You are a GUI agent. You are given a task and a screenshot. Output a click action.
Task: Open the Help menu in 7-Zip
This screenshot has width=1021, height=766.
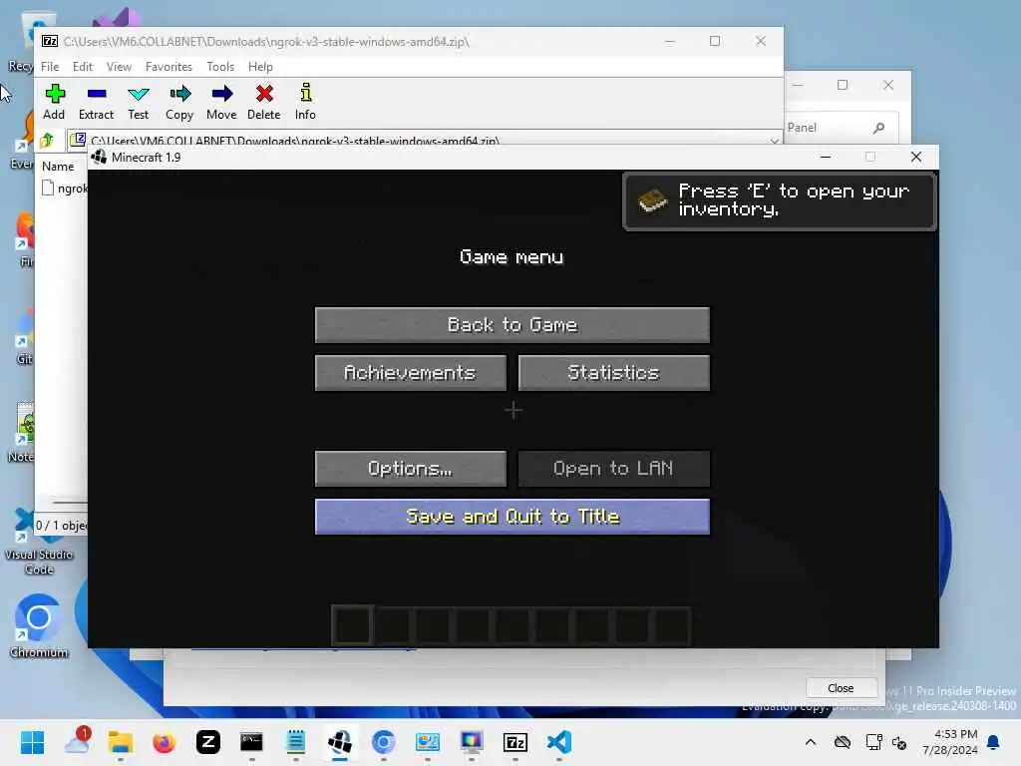pos(260,67)
